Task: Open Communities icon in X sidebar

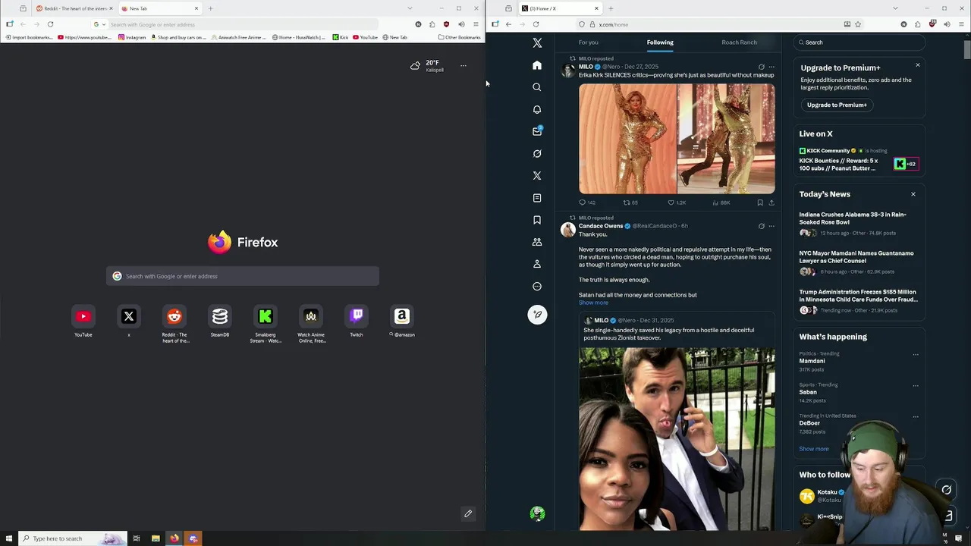Action: (537, 242)
